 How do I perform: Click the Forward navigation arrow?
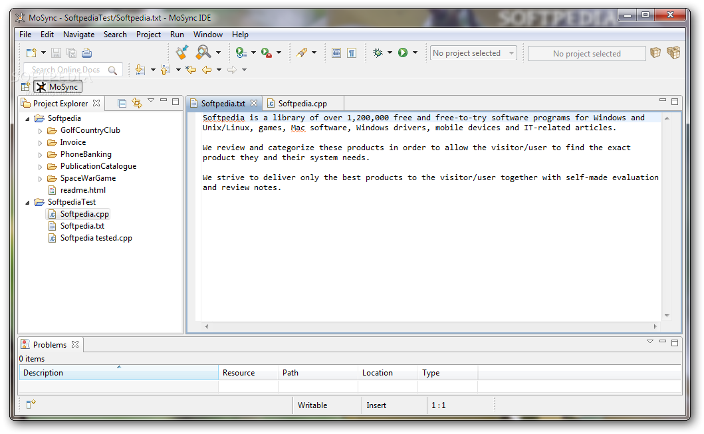231,70
